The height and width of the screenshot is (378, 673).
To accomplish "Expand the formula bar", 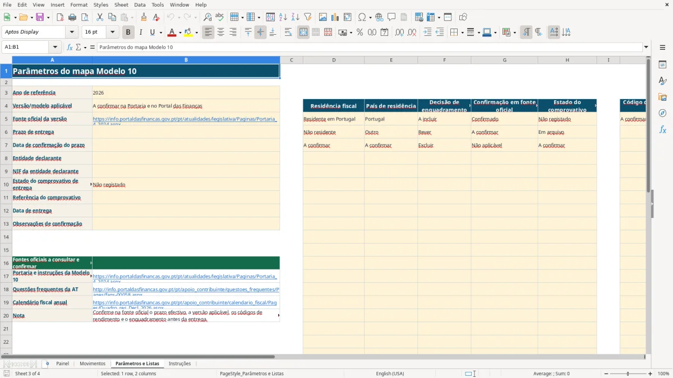I will pos(646,48).
